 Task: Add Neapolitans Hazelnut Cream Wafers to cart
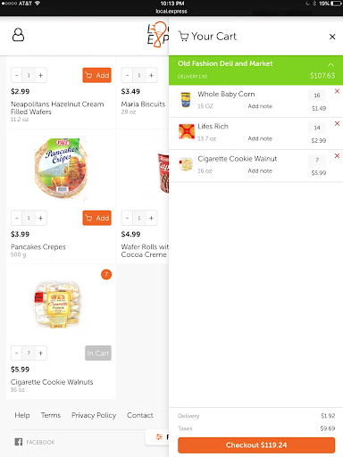(x=97, y=75)
